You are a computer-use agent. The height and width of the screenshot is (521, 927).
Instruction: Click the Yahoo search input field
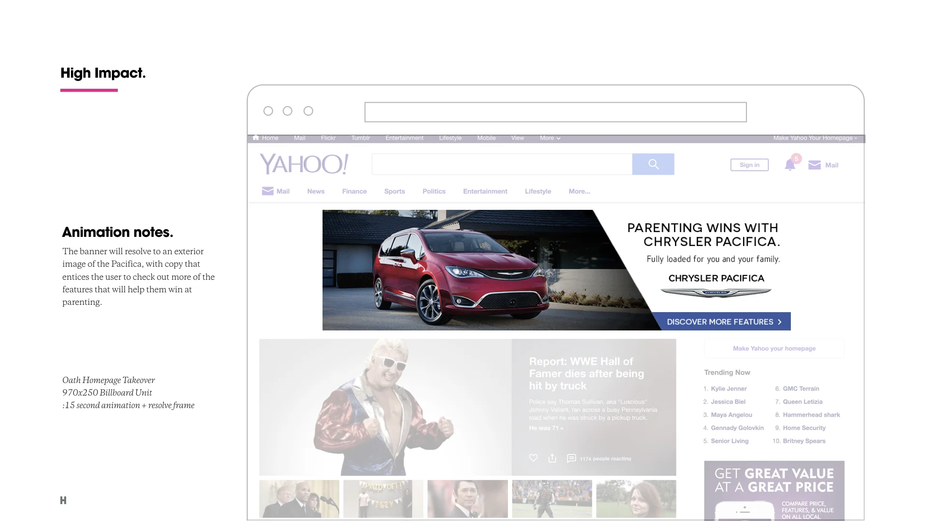click(502, 165)
